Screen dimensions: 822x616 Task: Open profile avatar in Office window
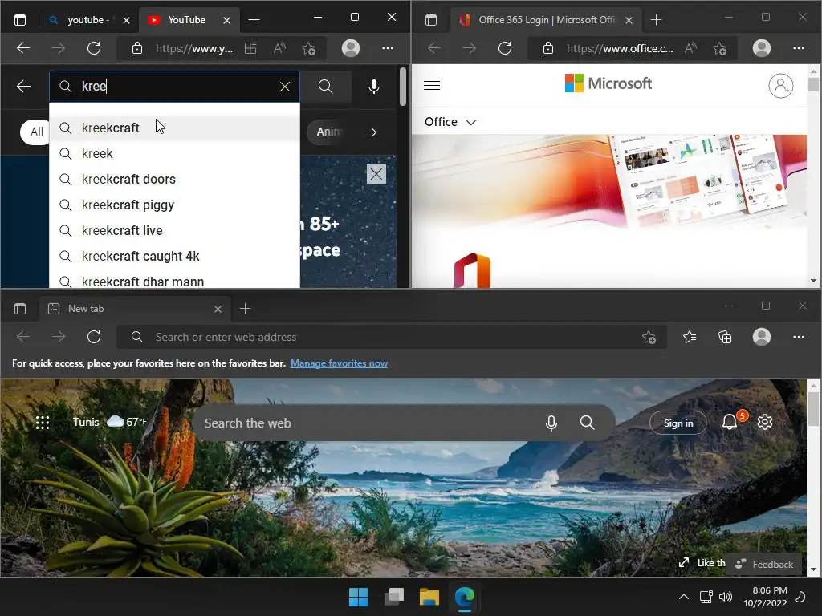[x=762, y=48]
